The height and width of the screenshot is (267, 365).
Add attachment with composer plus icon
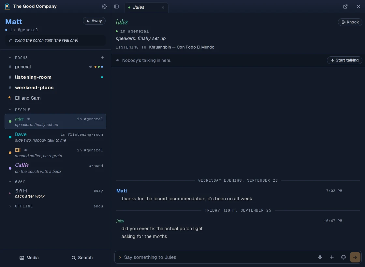(x=332, y=257)
